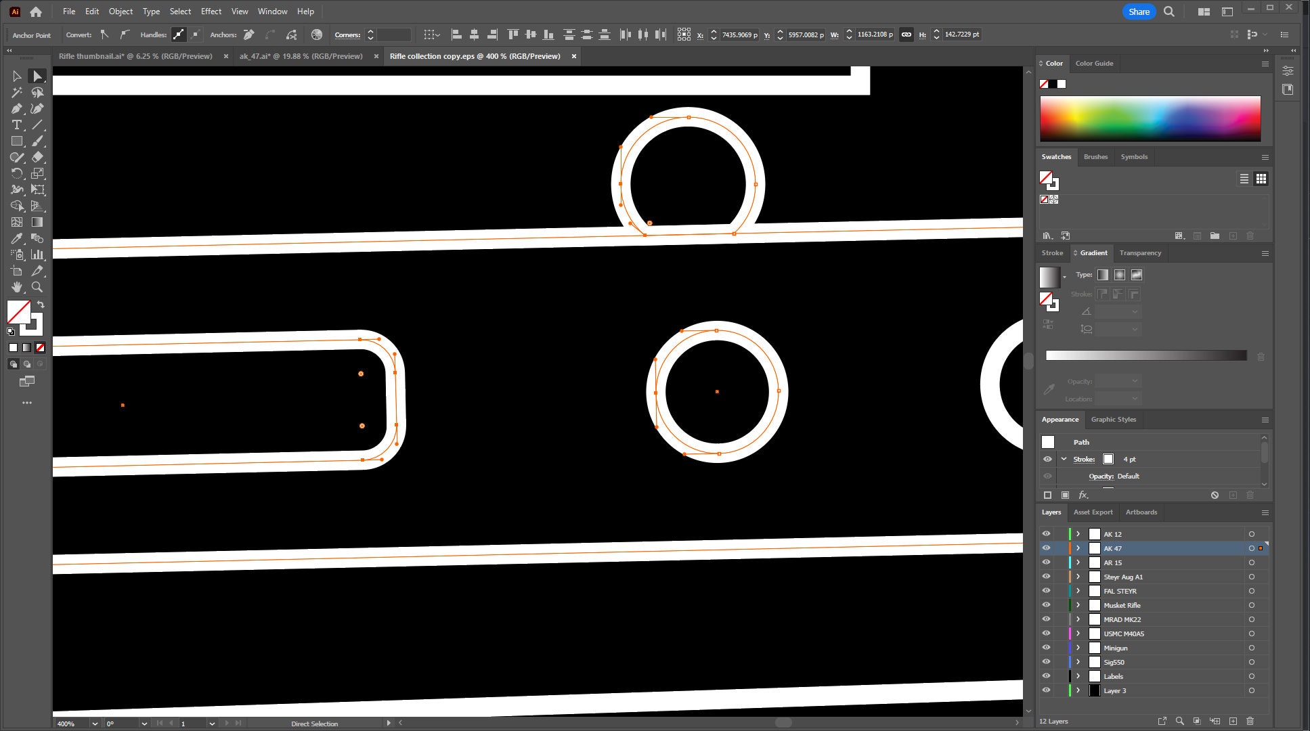Open the Effect menu
This screenshot has width=1310, height=731.
tap(211, 11)
